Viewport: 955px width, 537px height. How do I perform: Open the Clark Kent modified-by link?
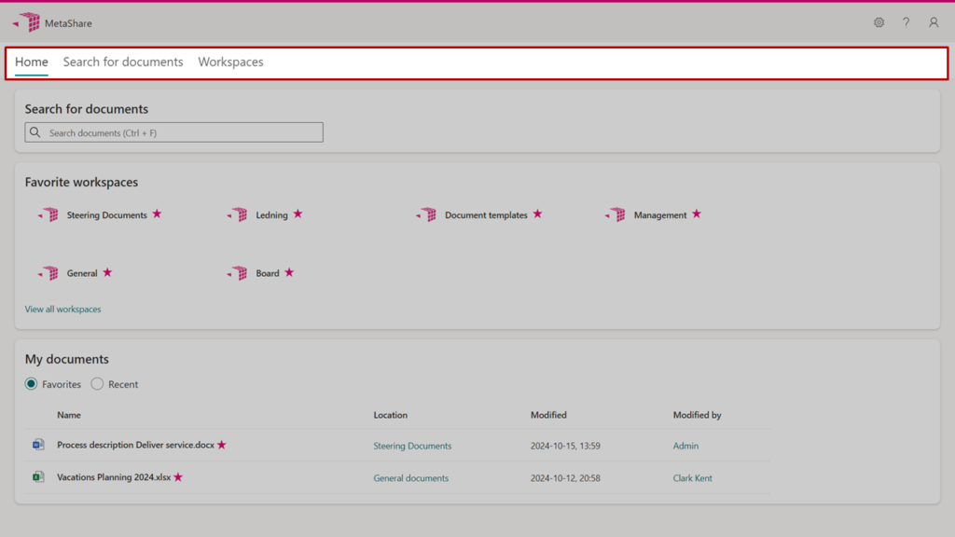pos(692,478)
